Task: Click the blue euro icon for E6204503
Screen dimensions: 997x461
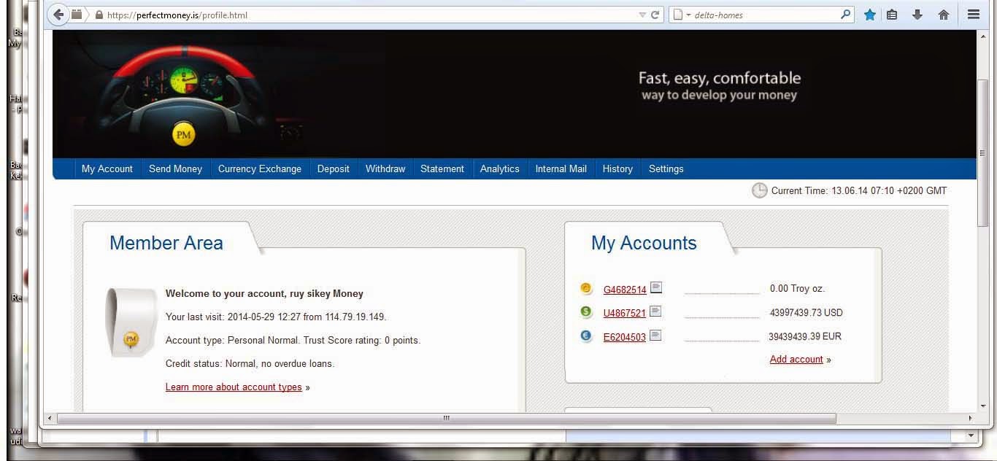Action: (x=586, y=336)
